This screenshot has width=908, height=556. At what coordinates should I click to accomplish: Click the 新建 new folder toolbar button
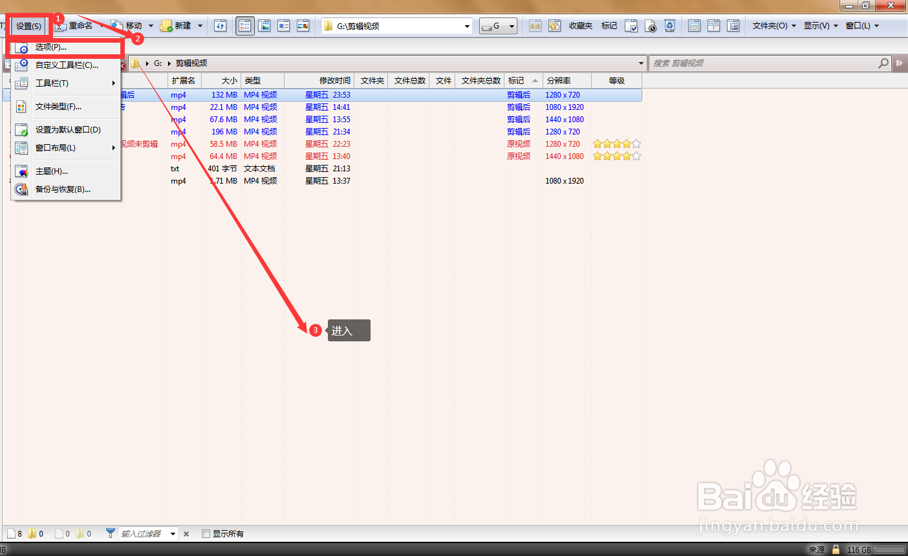pyautogui.click(x=176, y=26)
